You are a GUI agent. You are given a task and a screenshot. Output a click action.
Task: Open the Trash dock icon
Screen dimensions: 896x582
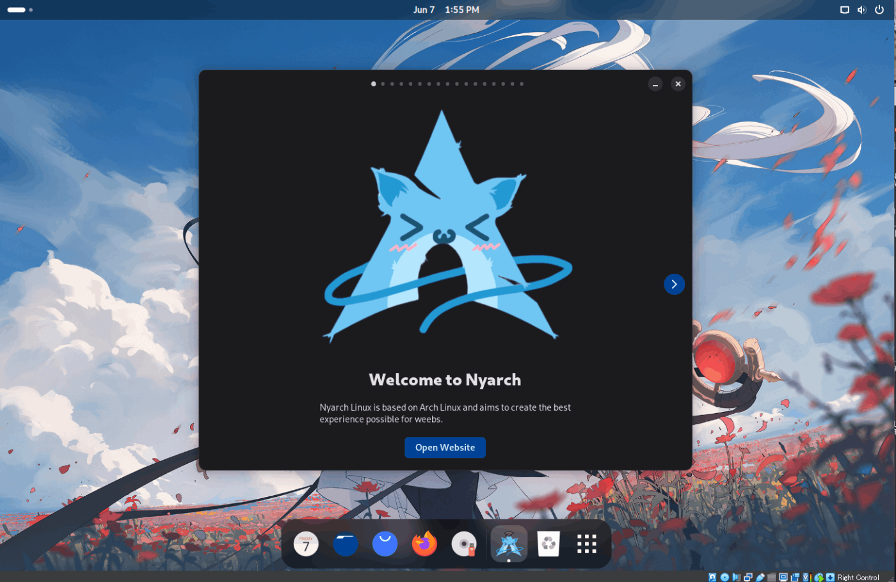point(548,544)
